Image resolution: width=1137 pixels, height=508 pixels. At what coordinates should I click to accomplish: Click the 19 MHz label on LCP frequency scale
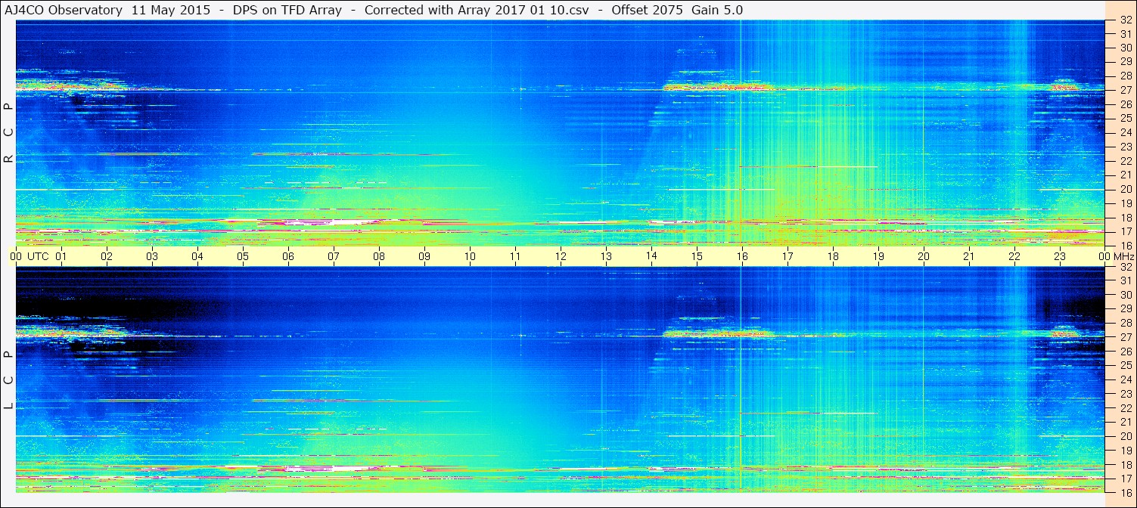(1126, 450)
